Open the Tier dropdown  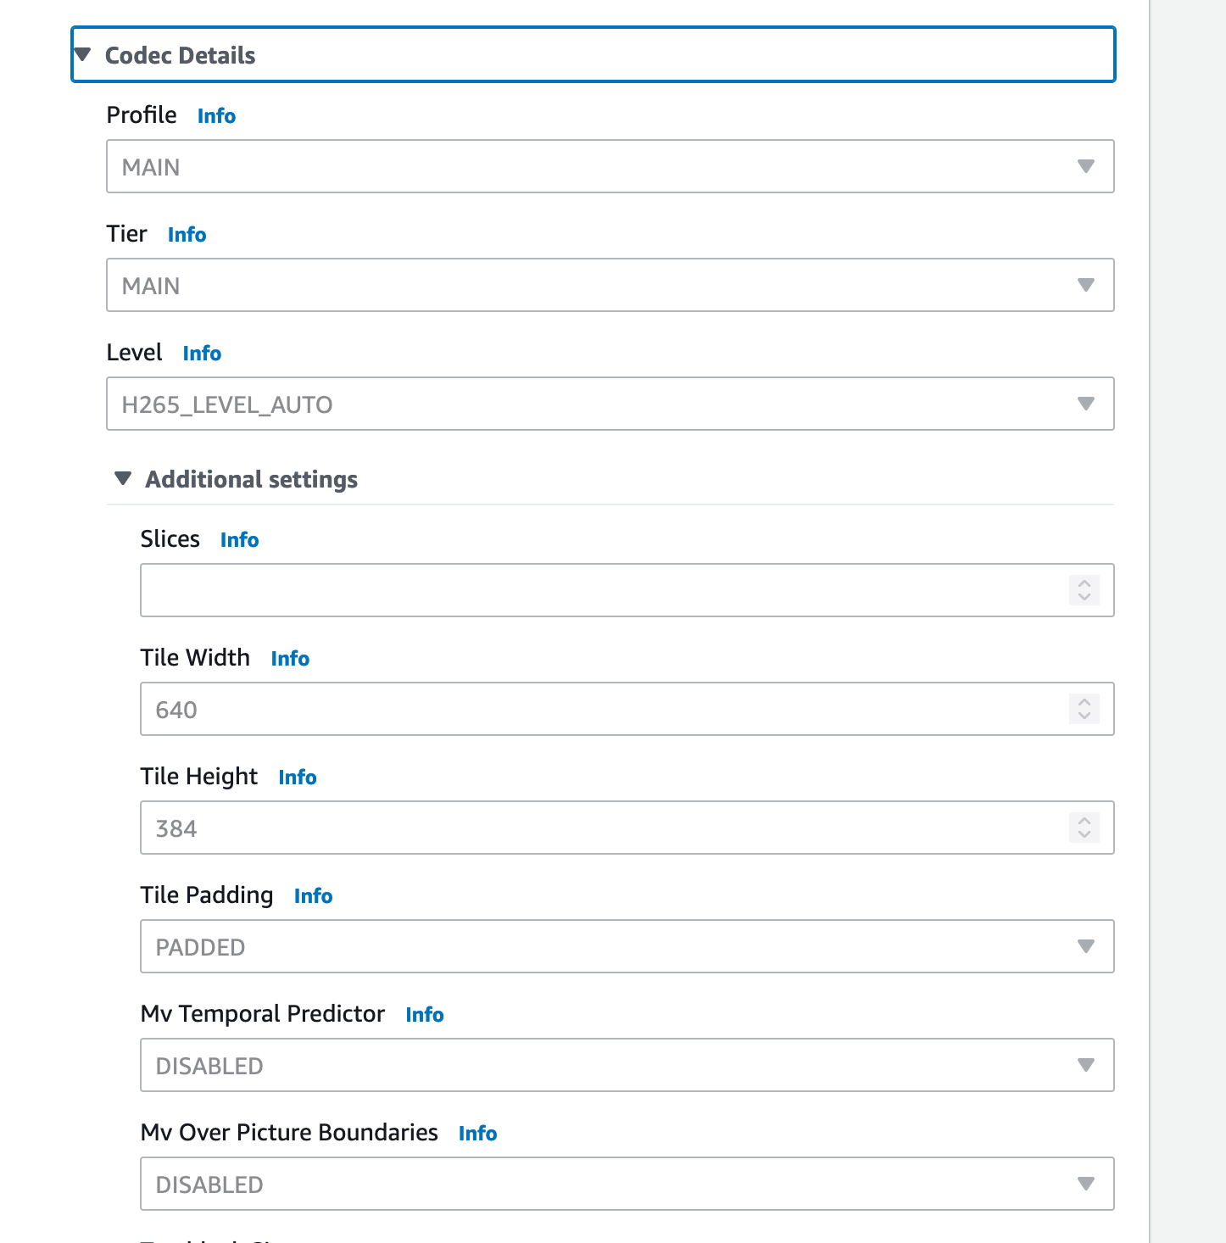pyautogui.click(x=610, y=285)
